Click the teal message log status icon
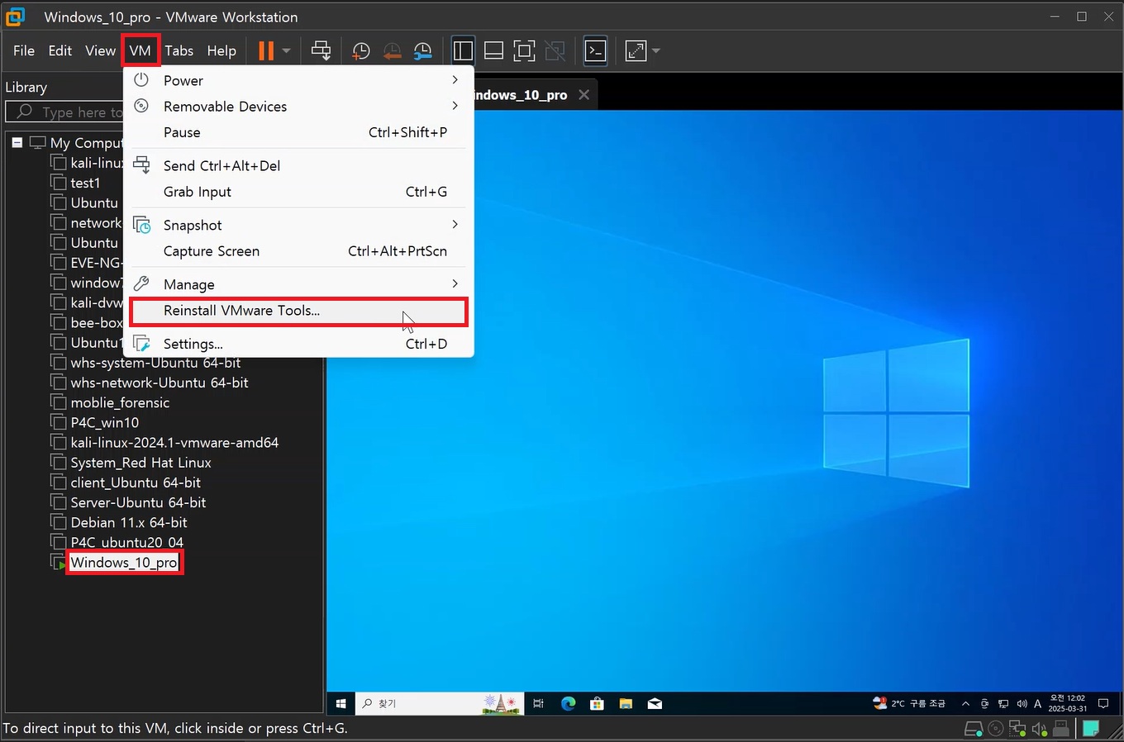The image size is (1124, 742). tap(1091, 728)
